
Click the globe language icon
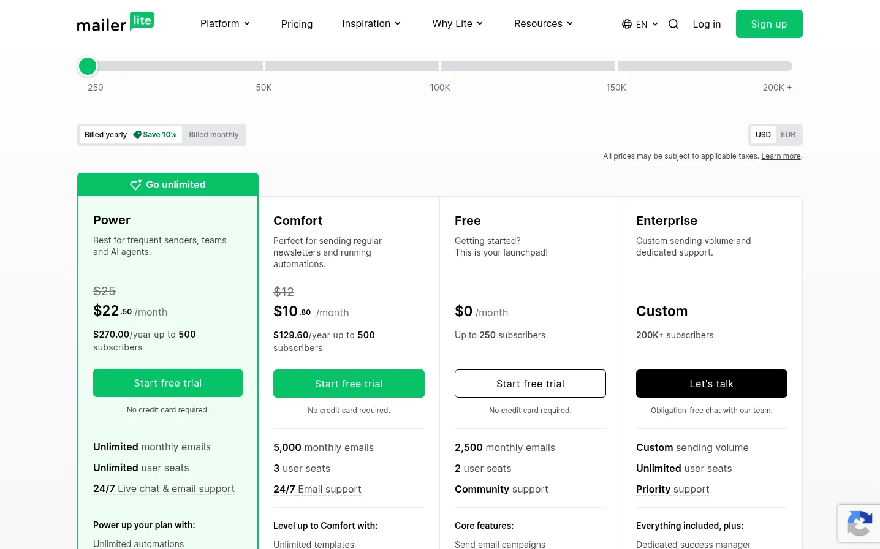tap(627, 24)
